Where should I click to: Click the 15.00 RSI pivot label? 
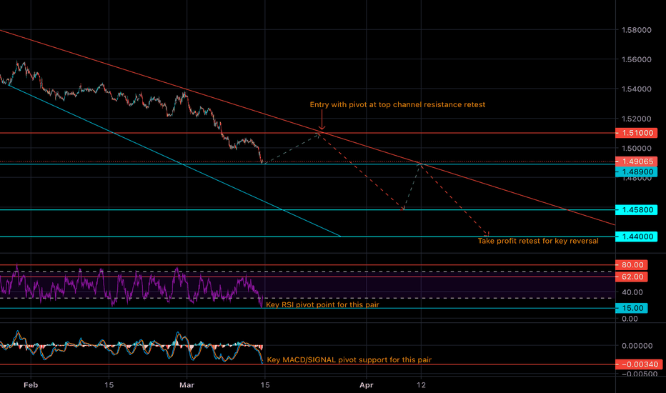tap(632, 308)
